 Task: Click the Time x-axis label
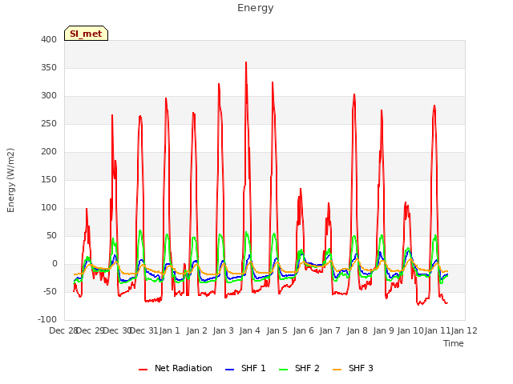tap(454, 343)
